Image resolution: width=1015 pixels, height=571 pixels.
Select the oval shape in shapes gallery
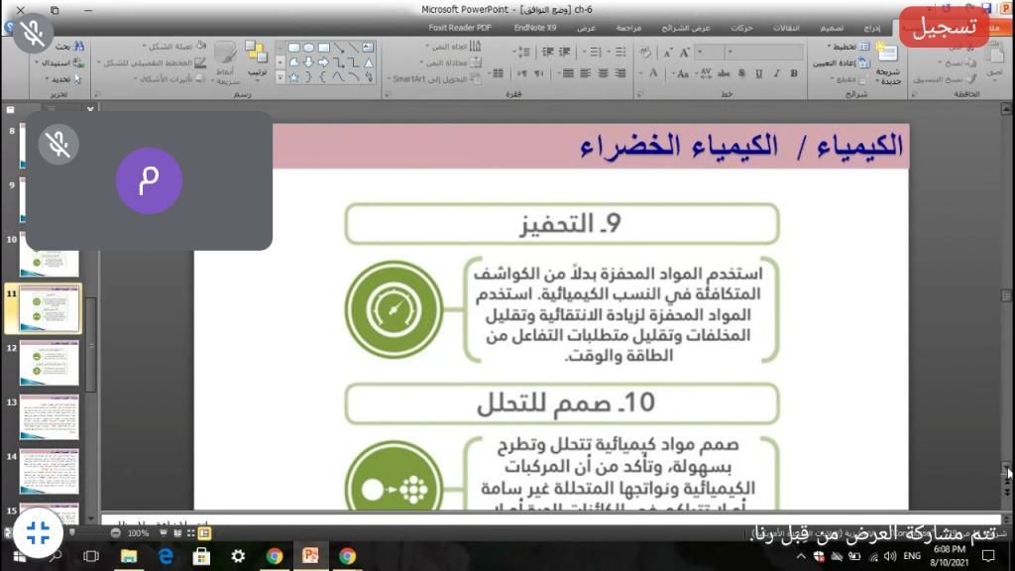point(309,47)
